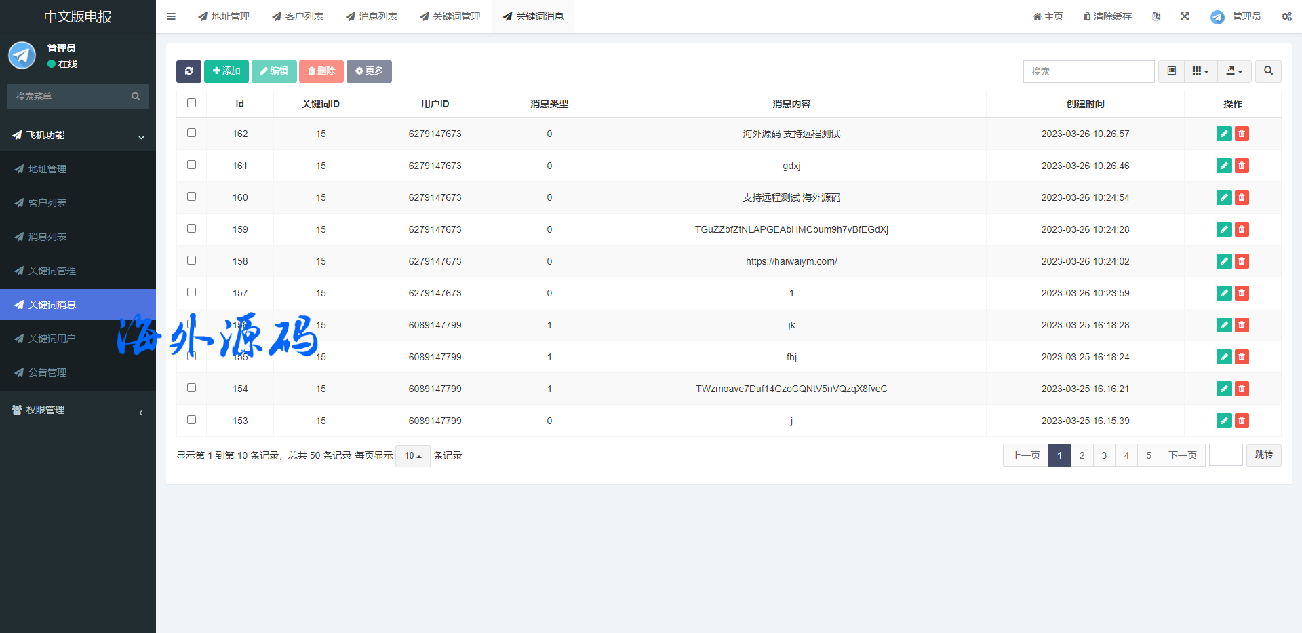Click the fullscreen icon in top bar
The image size is (1302, 633).
point(1185,16)
